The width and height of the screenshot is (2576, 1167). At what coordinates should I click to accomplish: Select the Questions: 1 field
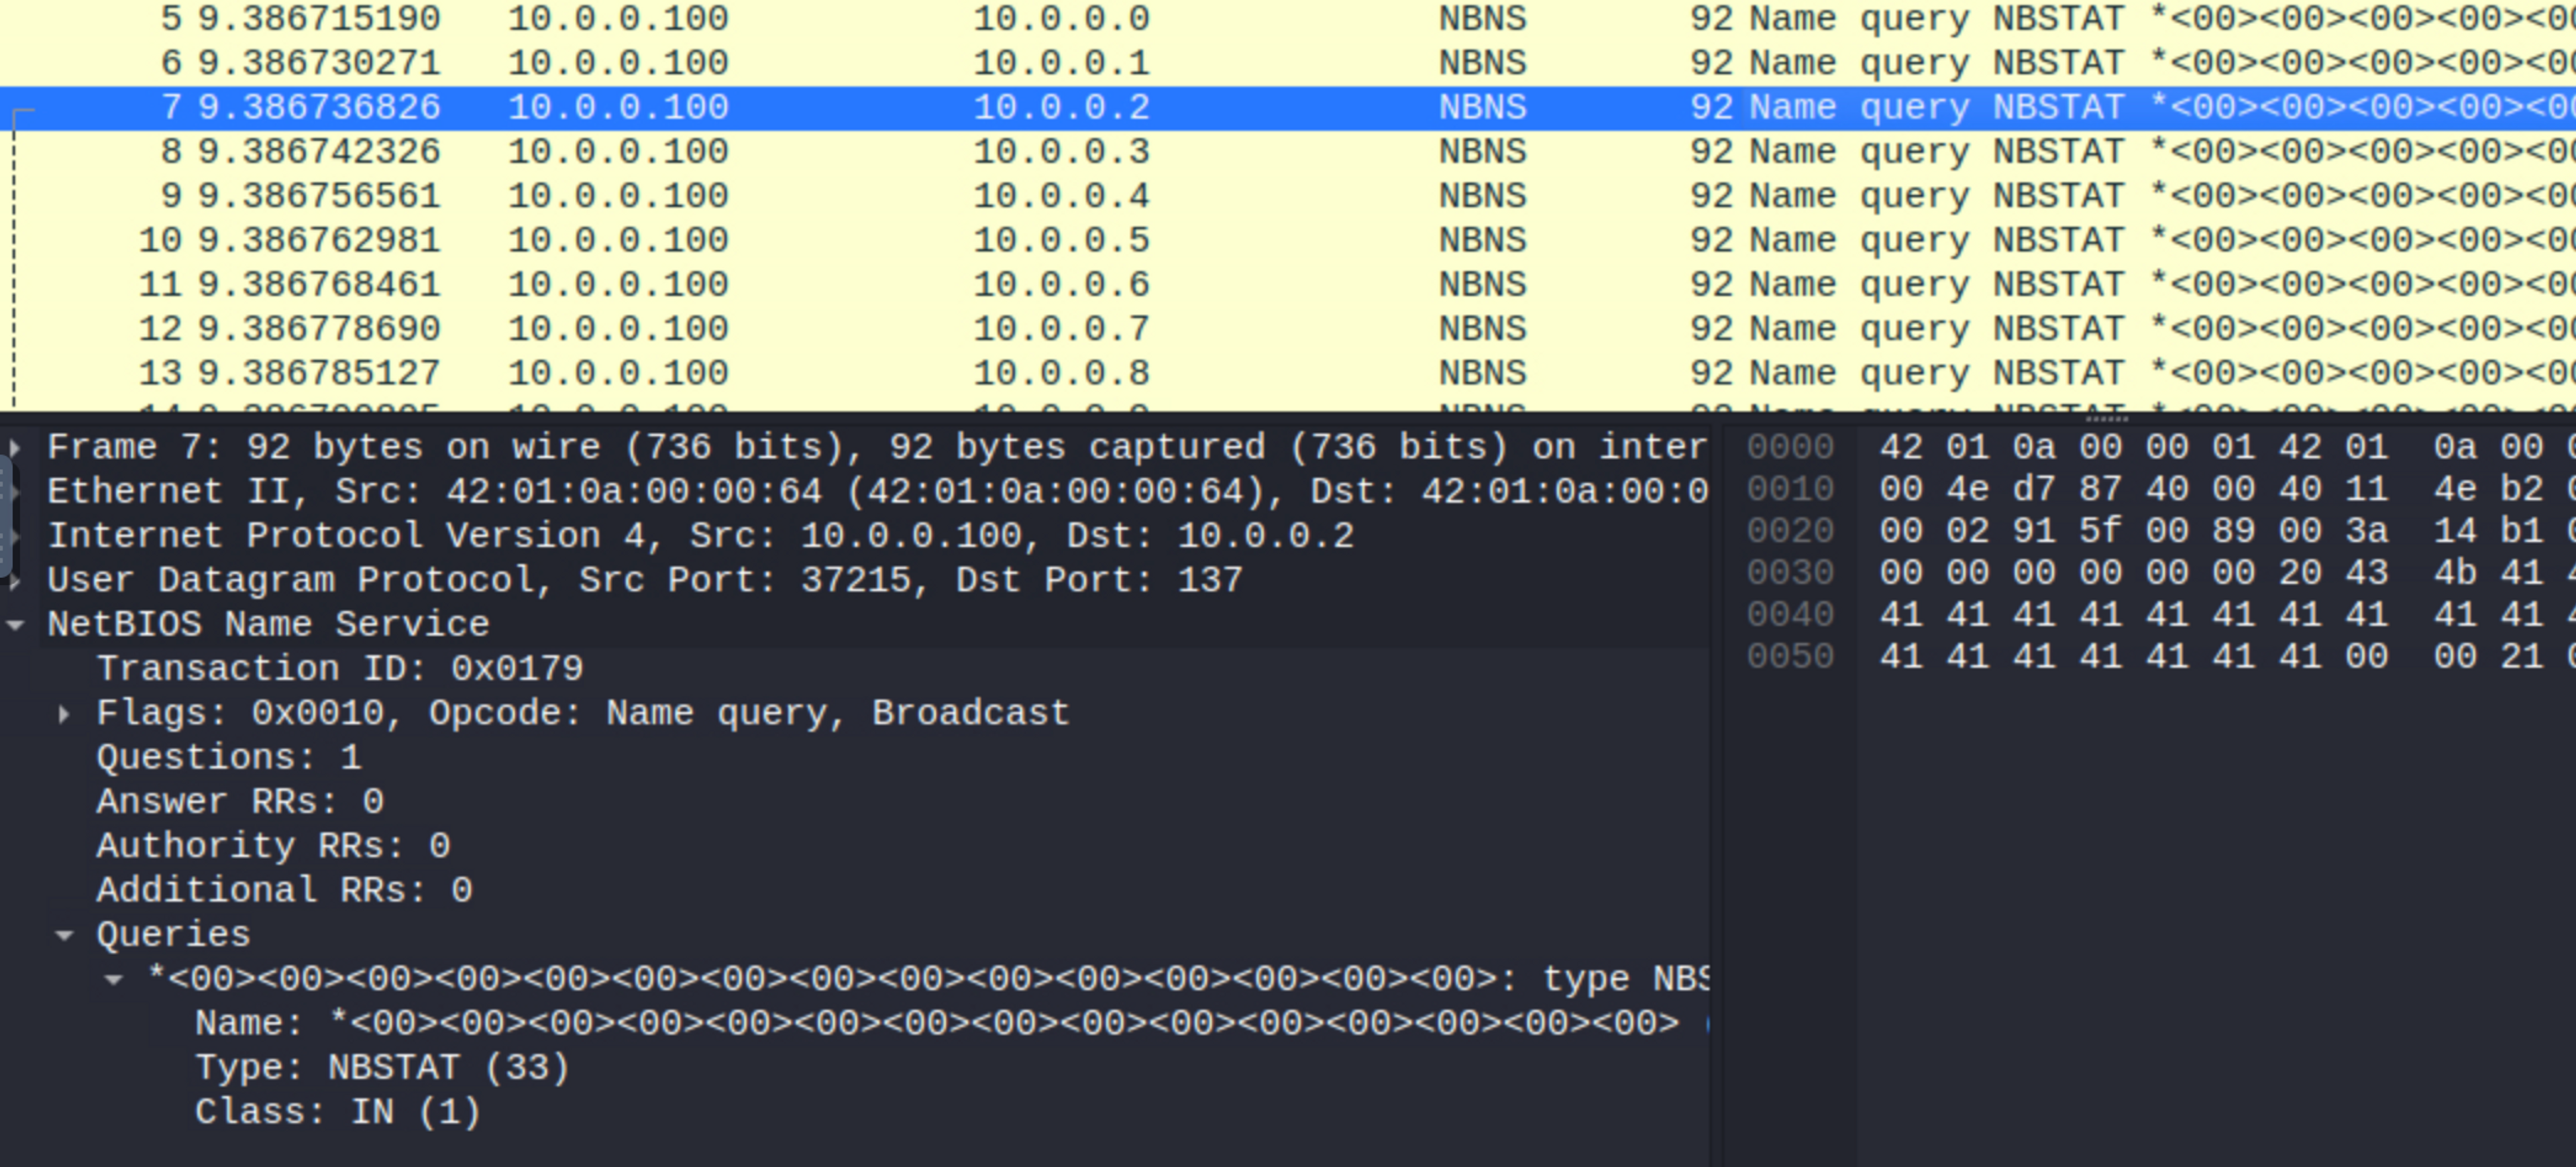pos(229,758)
